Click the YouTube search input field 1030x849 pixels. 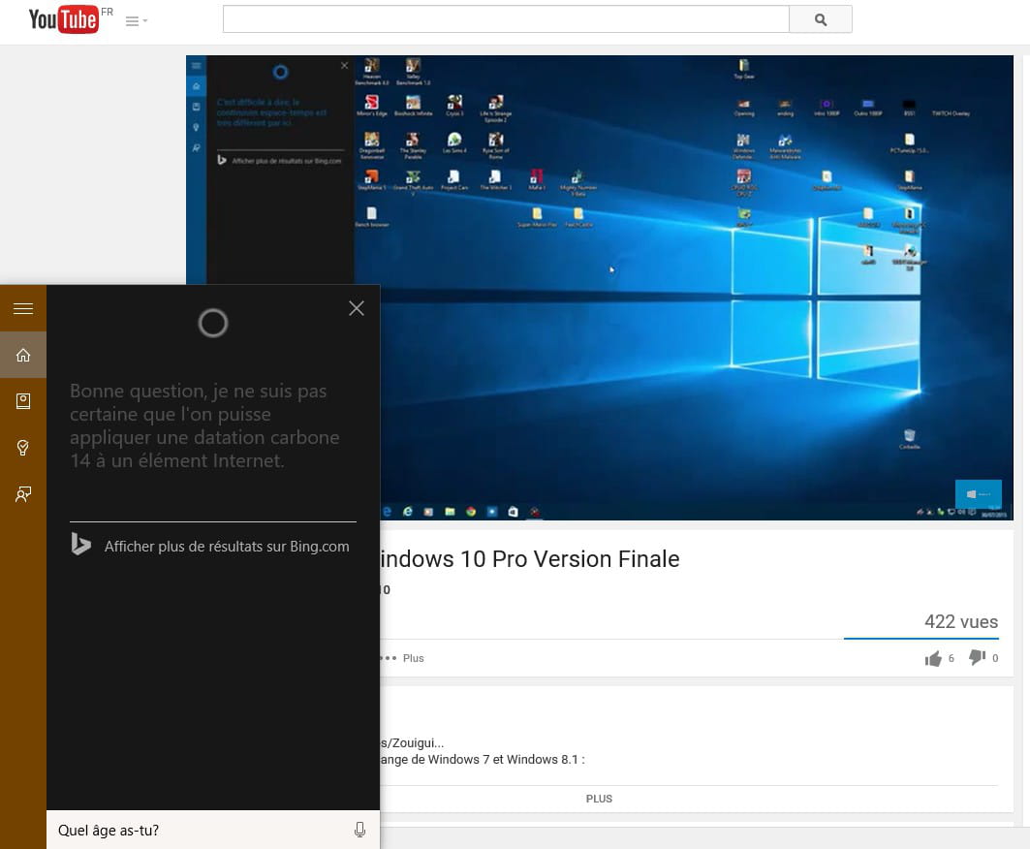pyautogui.click(x=506, y=19)
